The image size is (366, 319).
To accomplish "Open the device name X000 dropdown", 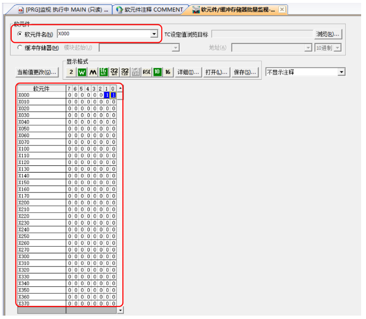I will tap(154, 34).
